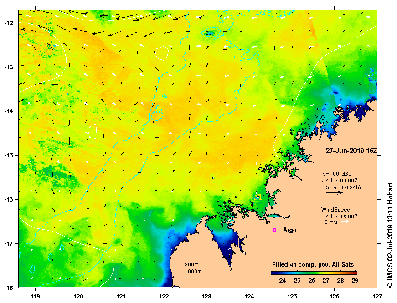
Task: Click the yellow square marker near 124.2E 16S
Action: (x=257, y=197)
